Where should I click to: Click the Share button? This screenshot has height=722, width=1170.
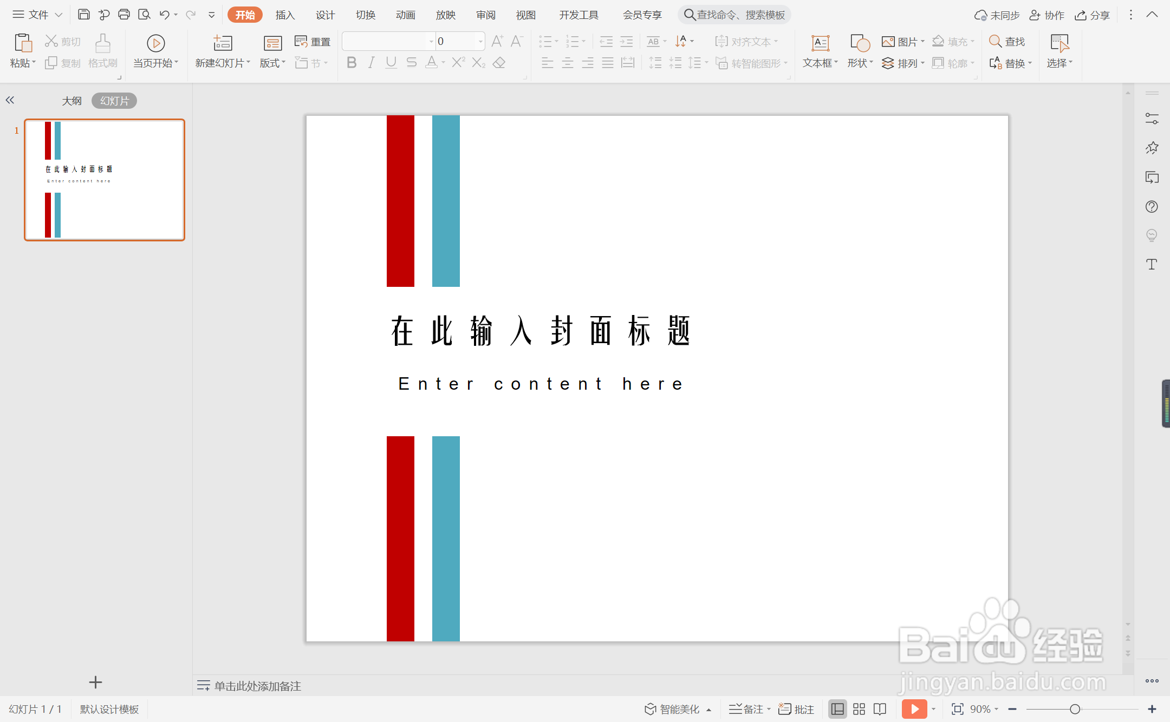point(1093,15)
